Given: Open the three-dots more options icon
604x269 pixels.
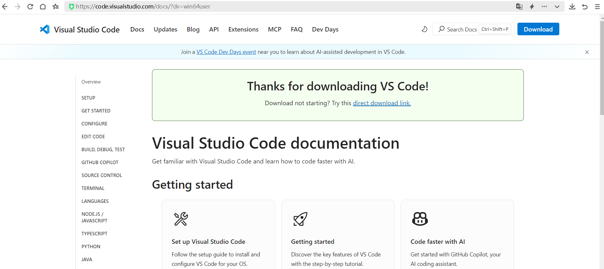Looking at the screenshot, I should pyautogui.click(x=544, y=7).
